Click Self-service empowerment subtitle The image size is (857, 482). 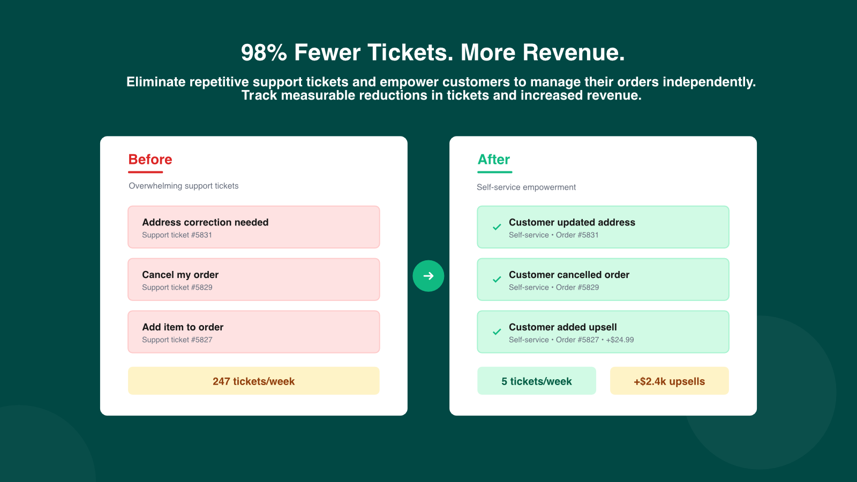coord(526,187)
